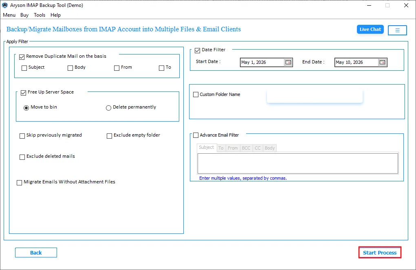Close the Aryson IMAP Backup window
Image resolution: width=416 pixels, height=270 pixels.
[x=406, y=5]
